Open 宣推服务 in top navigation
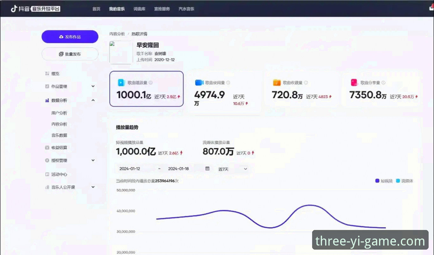434x255 pixels. (162, 9)
